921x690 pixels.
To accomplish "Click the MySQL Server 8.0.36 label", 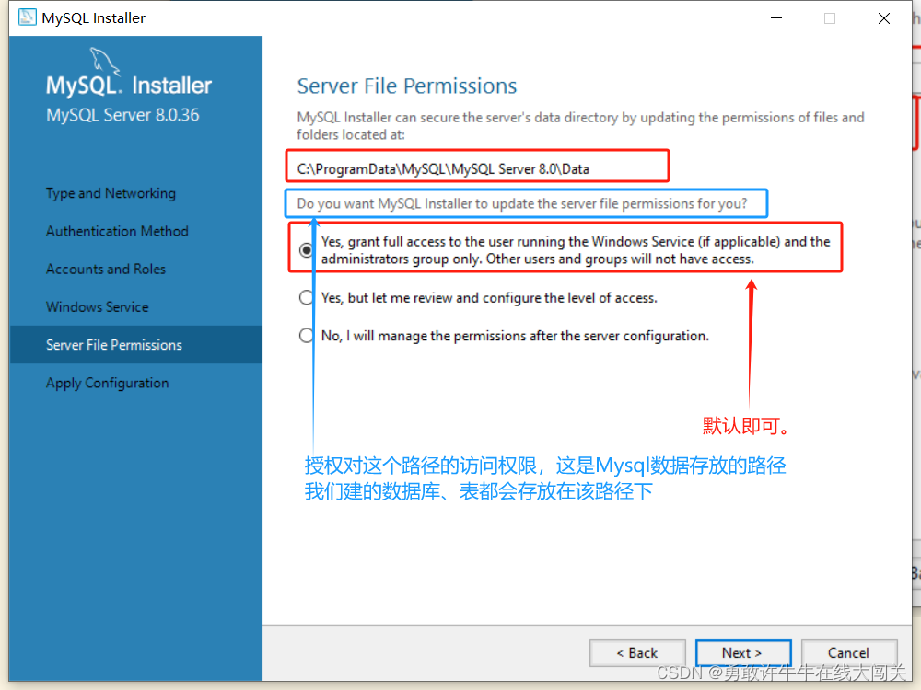I will tap(122, 115).
